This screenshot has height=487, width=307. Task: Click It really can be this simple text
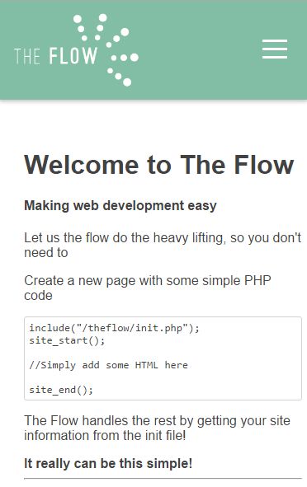pos(108,463)
